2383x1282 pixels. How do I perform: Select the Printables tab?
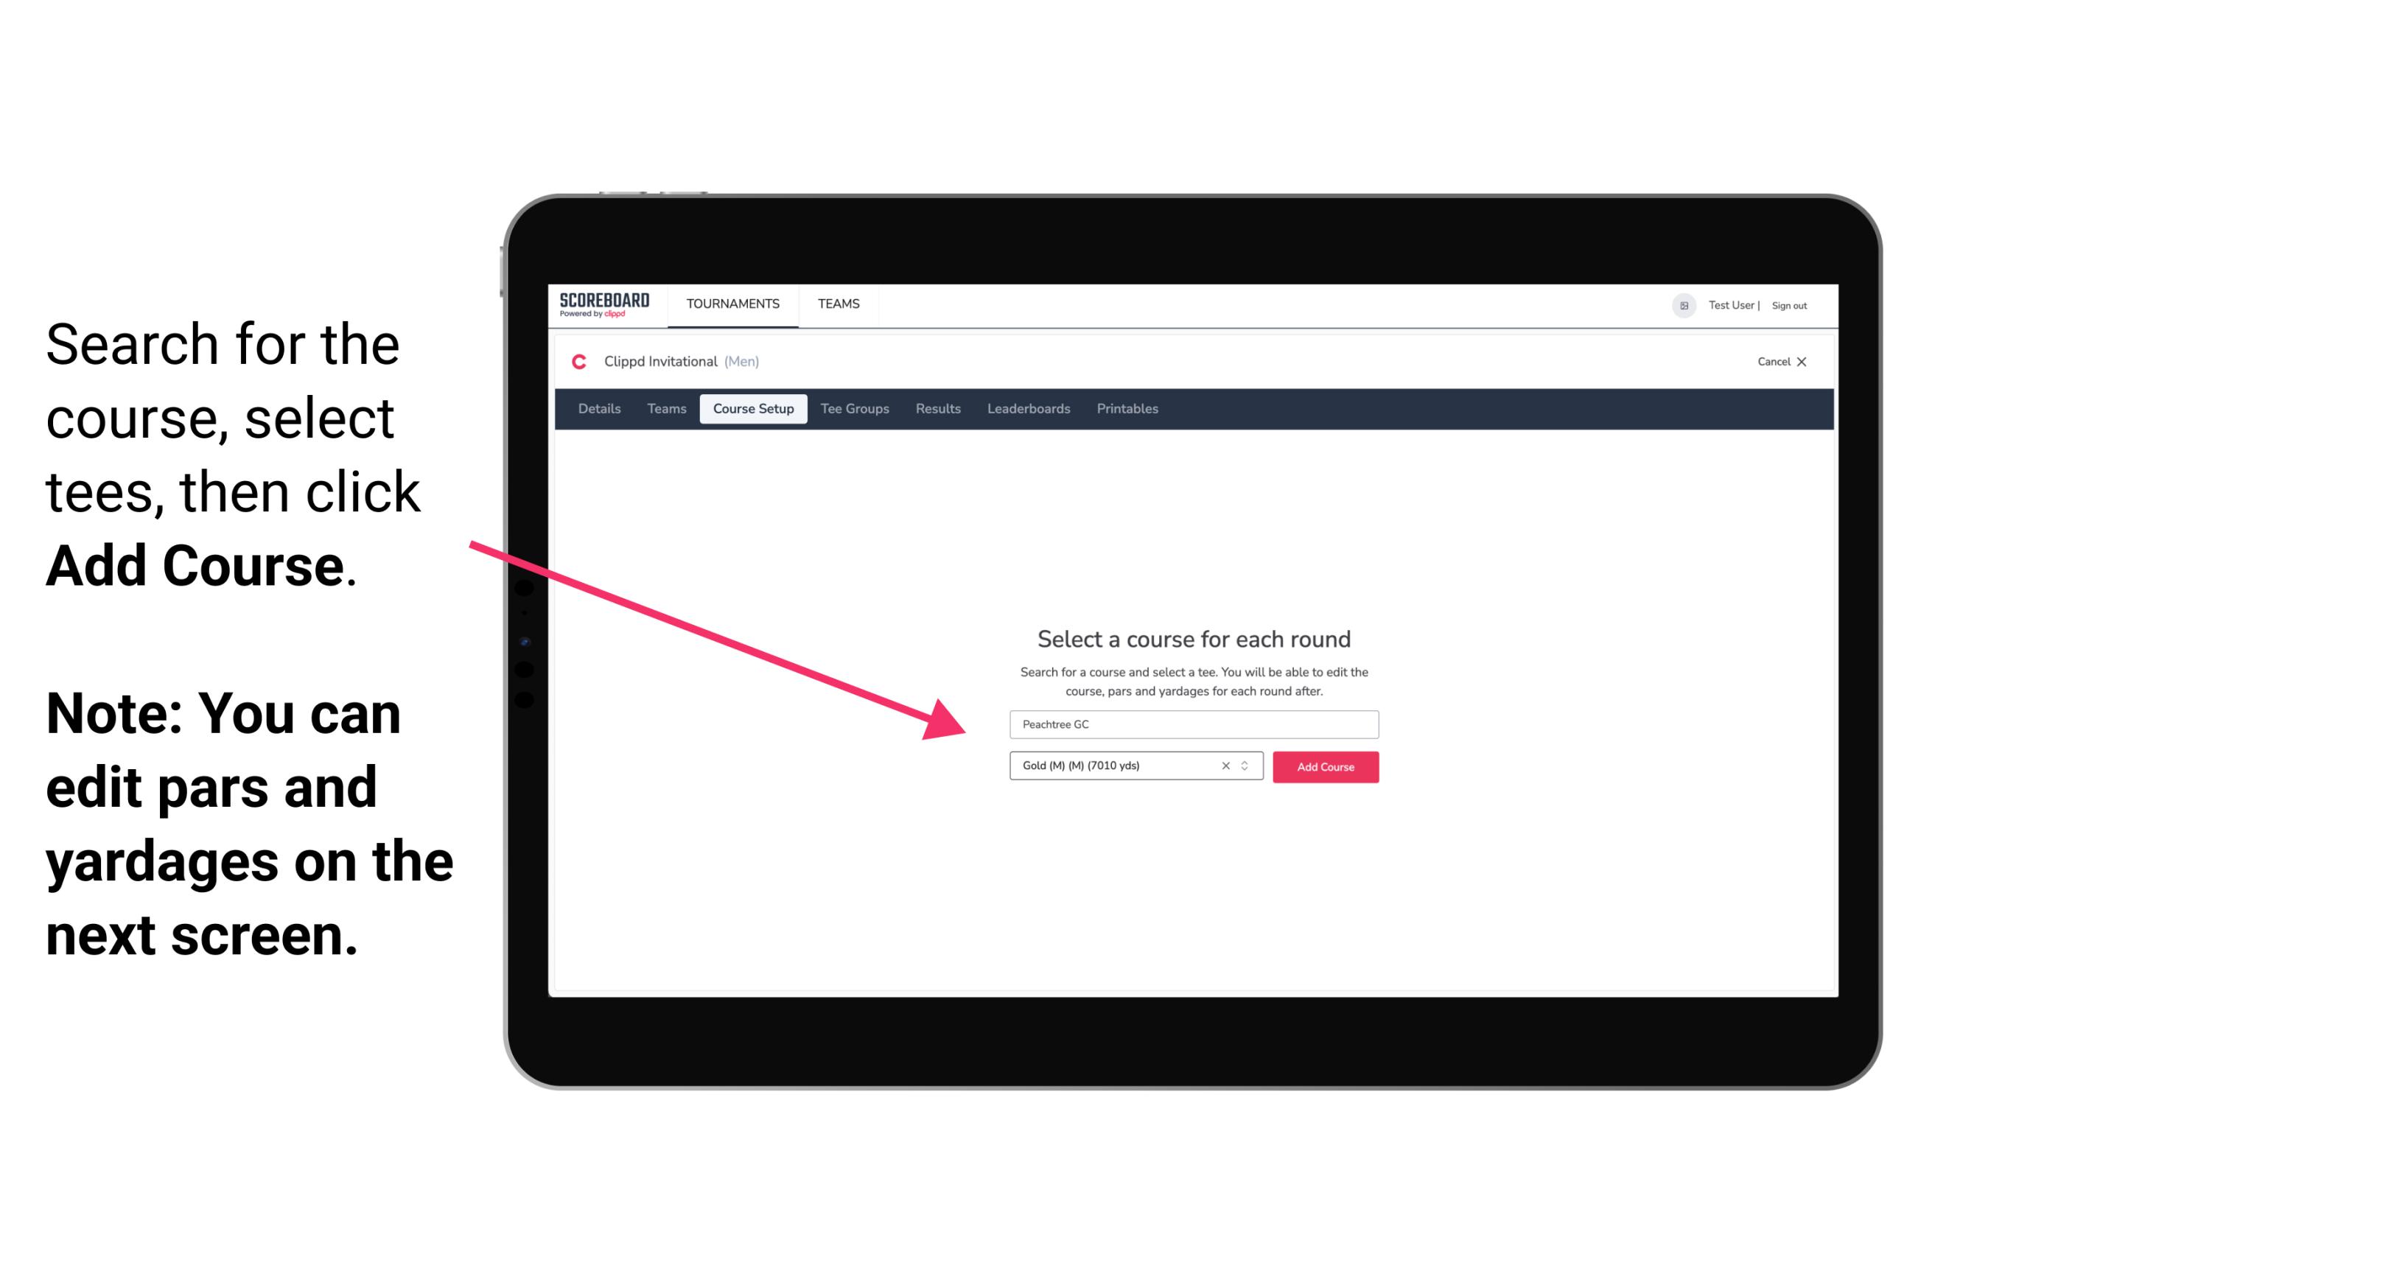(x=1128, y=409)
